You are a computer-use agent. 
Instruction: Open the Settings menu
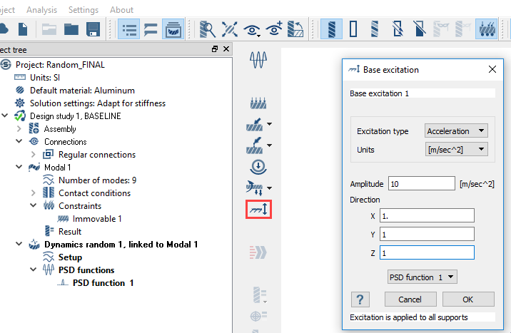click(x=84, y=10)
